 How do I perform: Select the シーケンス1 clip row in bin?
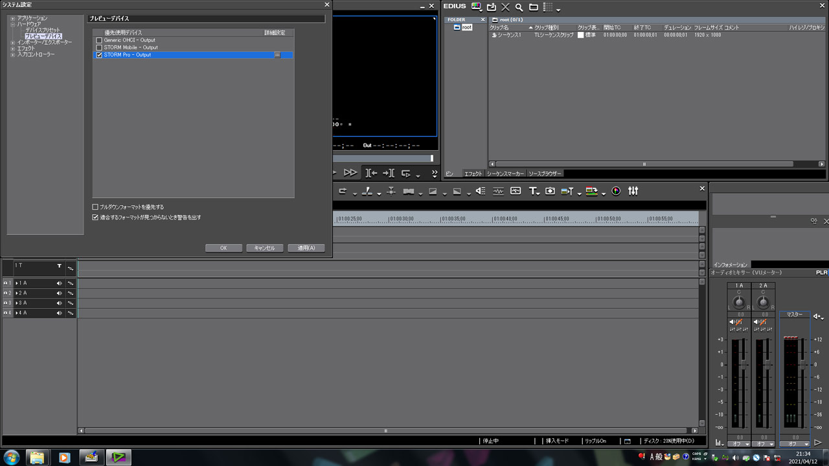[x=657, y=35]
